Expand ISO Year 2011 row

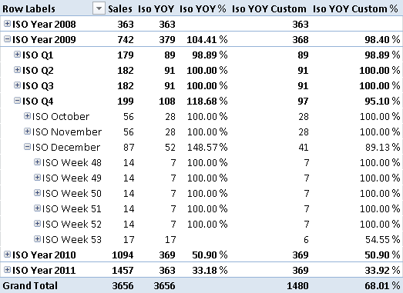[7, 270]
